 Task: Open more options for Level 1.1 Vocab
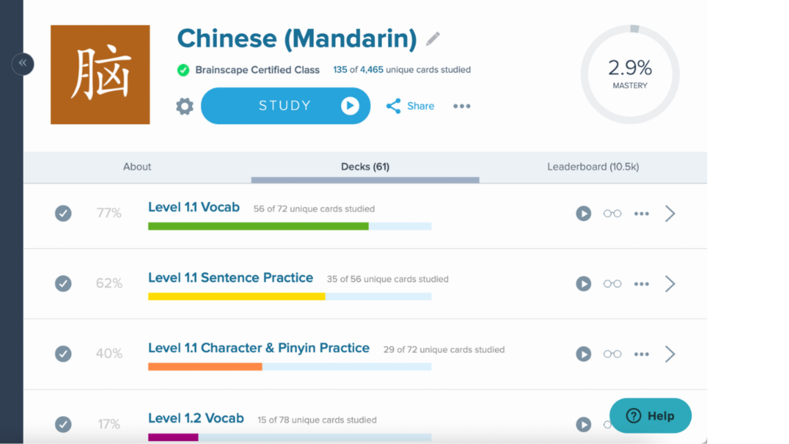pyautogui.click(x=641, y=213)
